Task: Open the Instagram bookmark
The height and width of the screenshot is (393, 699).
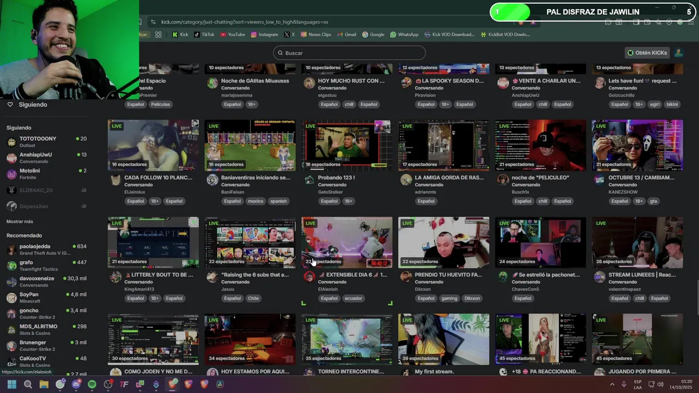Action: pos(264,34)
